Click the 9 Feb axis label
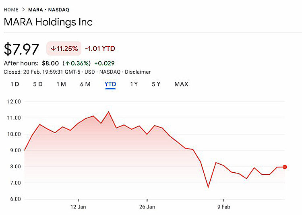This screenshot has width=302, height=215. pyautogui.click(x=223, y=207)
